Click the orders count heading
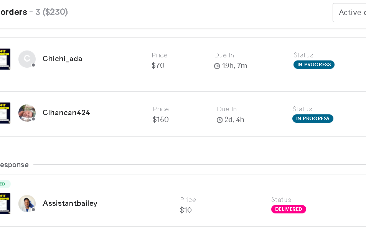The height and width of the screenshot is (231, 366). pos(34,12)
